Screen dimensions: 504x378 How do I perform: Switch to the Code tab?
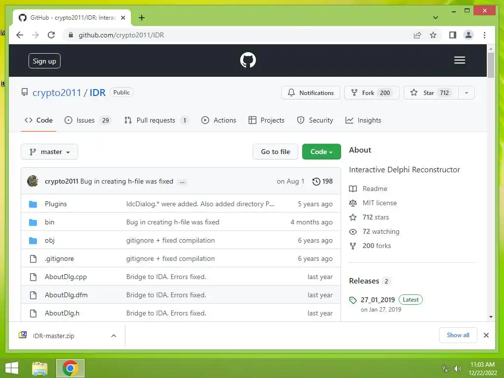pyautogui.click(x=38, y=120)
